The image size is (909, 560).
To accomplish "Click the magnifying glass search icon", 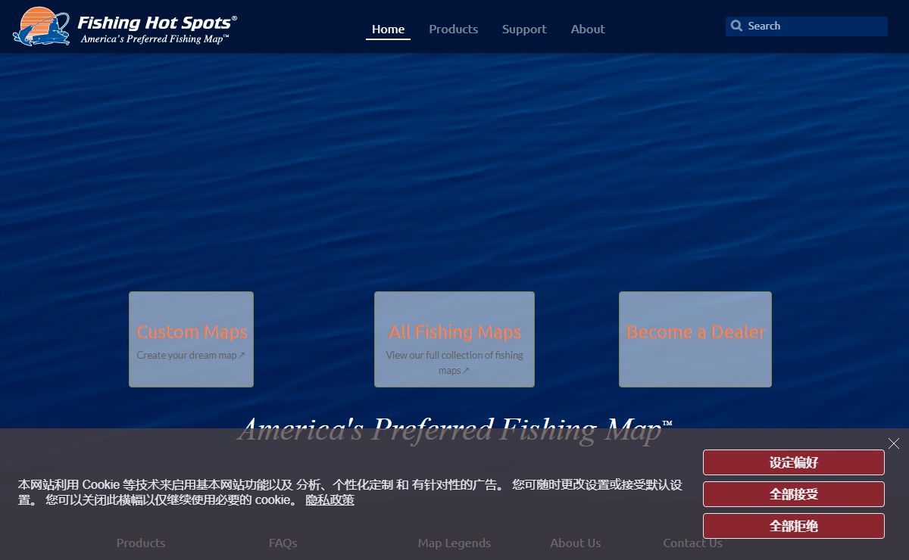I will pyautogui.click(x=736, y=26).
